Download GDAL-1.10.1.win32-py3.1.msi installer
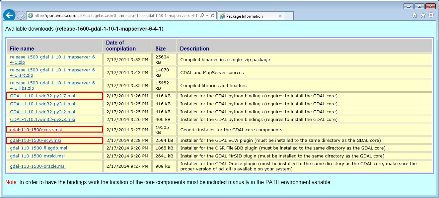Image resolution: width=439 pixels, height=198 pixels. click(x=42, y=104)
